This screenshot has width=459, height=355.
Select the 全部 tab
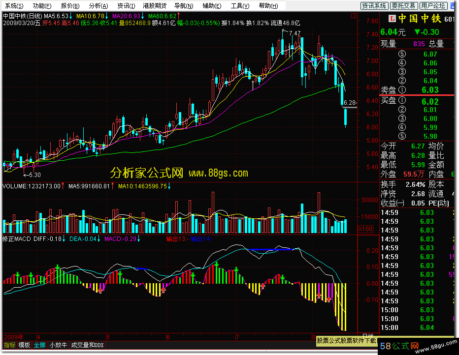[x=39, y=345]
